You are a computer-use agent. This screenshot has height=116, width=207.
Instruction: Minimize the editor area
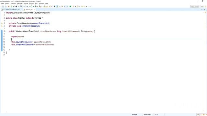(x=202, y=9)
